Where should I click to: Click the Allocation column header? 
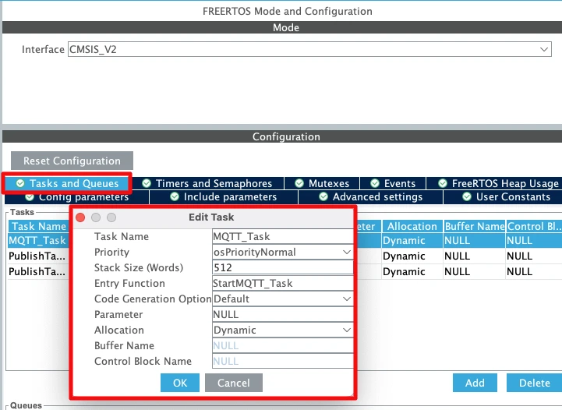[x=412, y=227]
